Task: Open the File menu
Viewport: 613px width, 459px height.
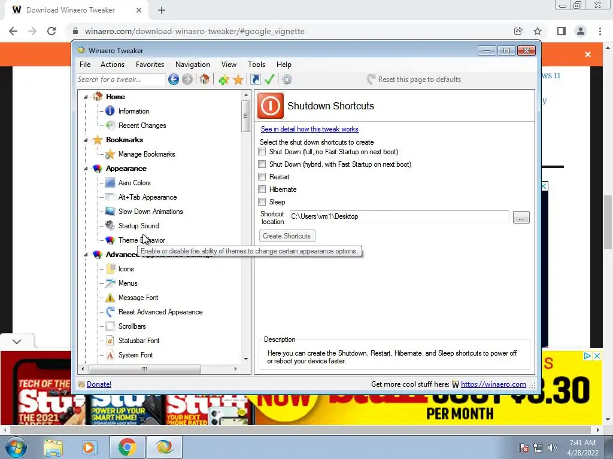Action: 85,65
